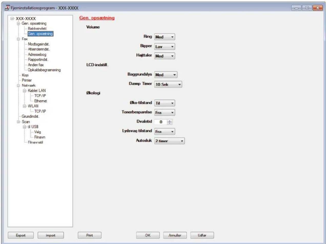The height and width of the screenshot is (244, 326).
Task: Collapse the WLAN tree branch
Action: (25, 106)
